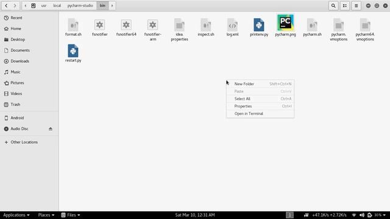Open the volume speaker indicator

click(362, 215)
